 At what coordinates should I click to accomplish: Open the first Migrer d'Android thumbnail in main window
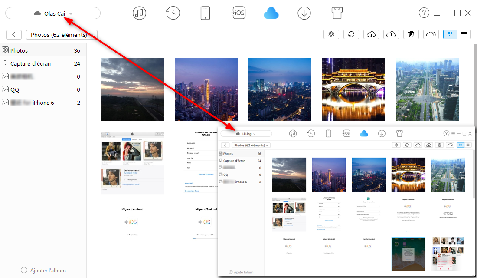[x=132, y=222]
